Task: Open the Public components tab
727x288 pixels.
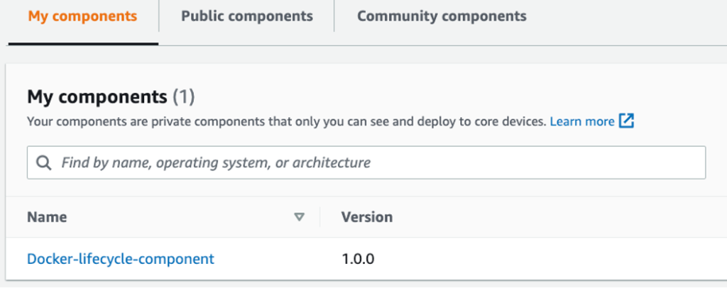Action: (246, 16)
